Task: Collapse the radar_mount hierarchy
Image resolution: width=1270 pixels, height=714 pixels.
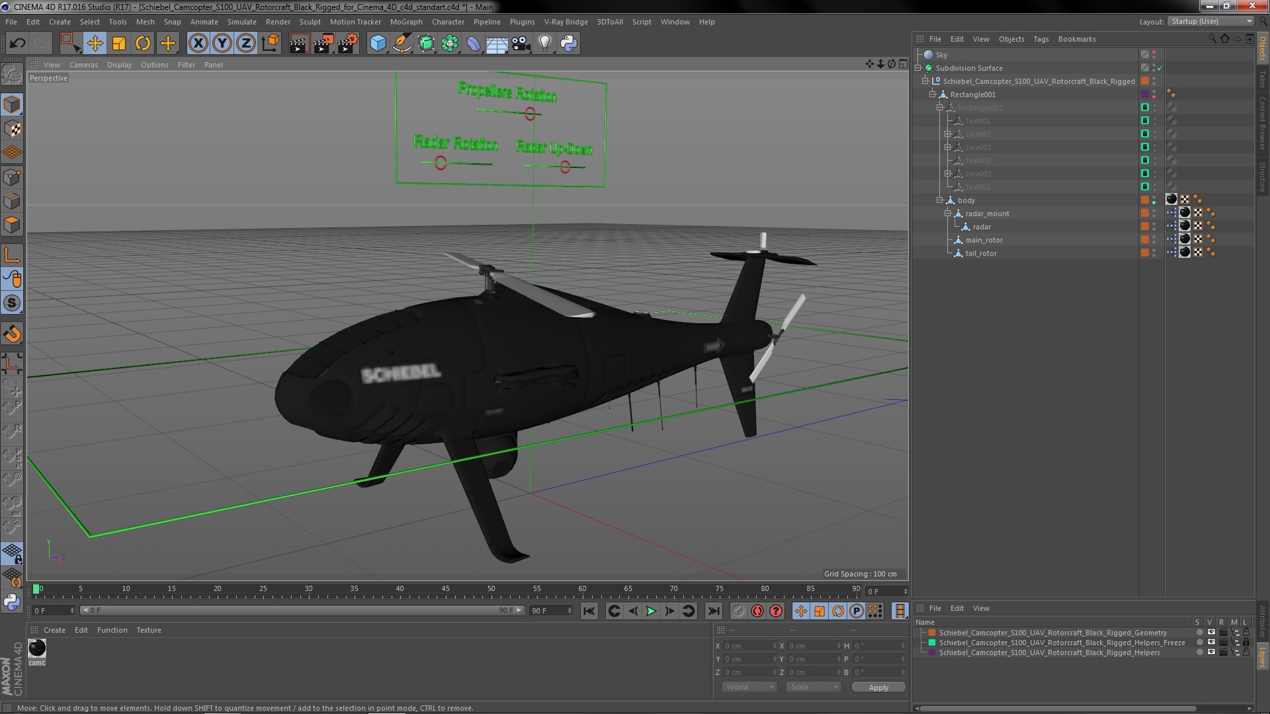Action: pos(947,214)
